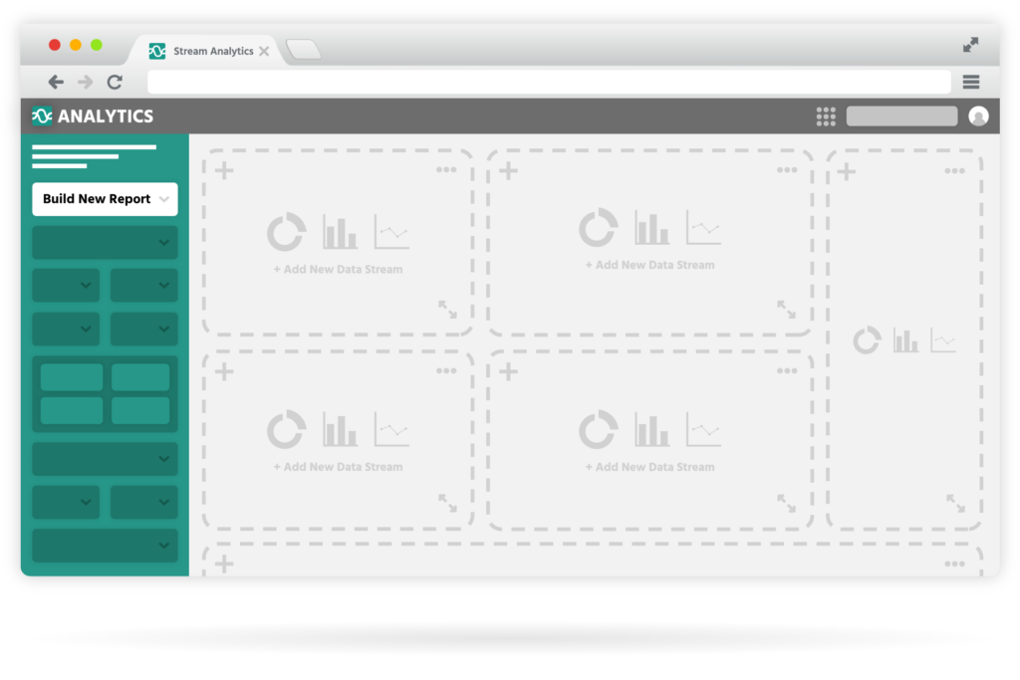This screenshot has height=680, width=1020.
Task: Click the expand arrows on the bottom-left card
Action: point(447,503)
